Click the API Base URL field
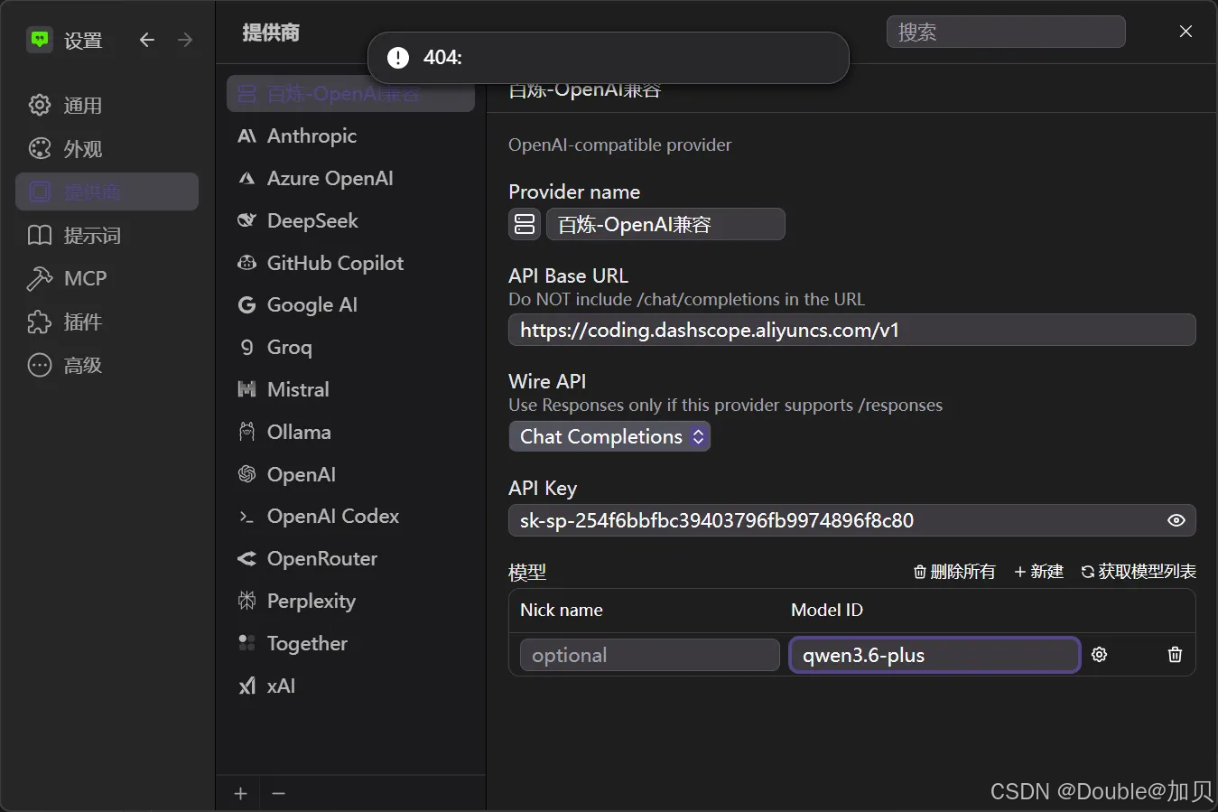Screen dimensions: 1218x812 [x=852, y=330]
